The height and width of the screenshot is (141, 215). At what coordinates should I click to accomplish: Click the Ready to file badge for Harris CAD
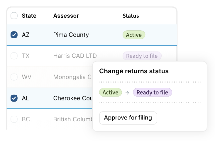coord(142,56)
